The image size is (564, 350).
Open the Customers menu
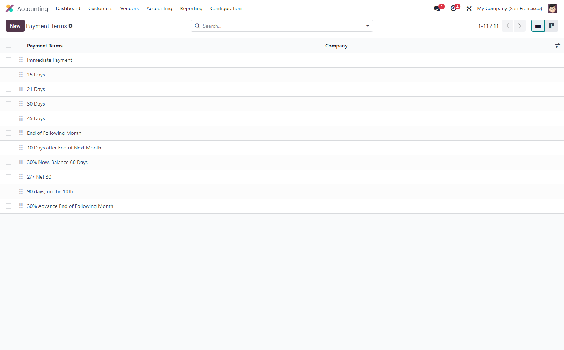100,8
